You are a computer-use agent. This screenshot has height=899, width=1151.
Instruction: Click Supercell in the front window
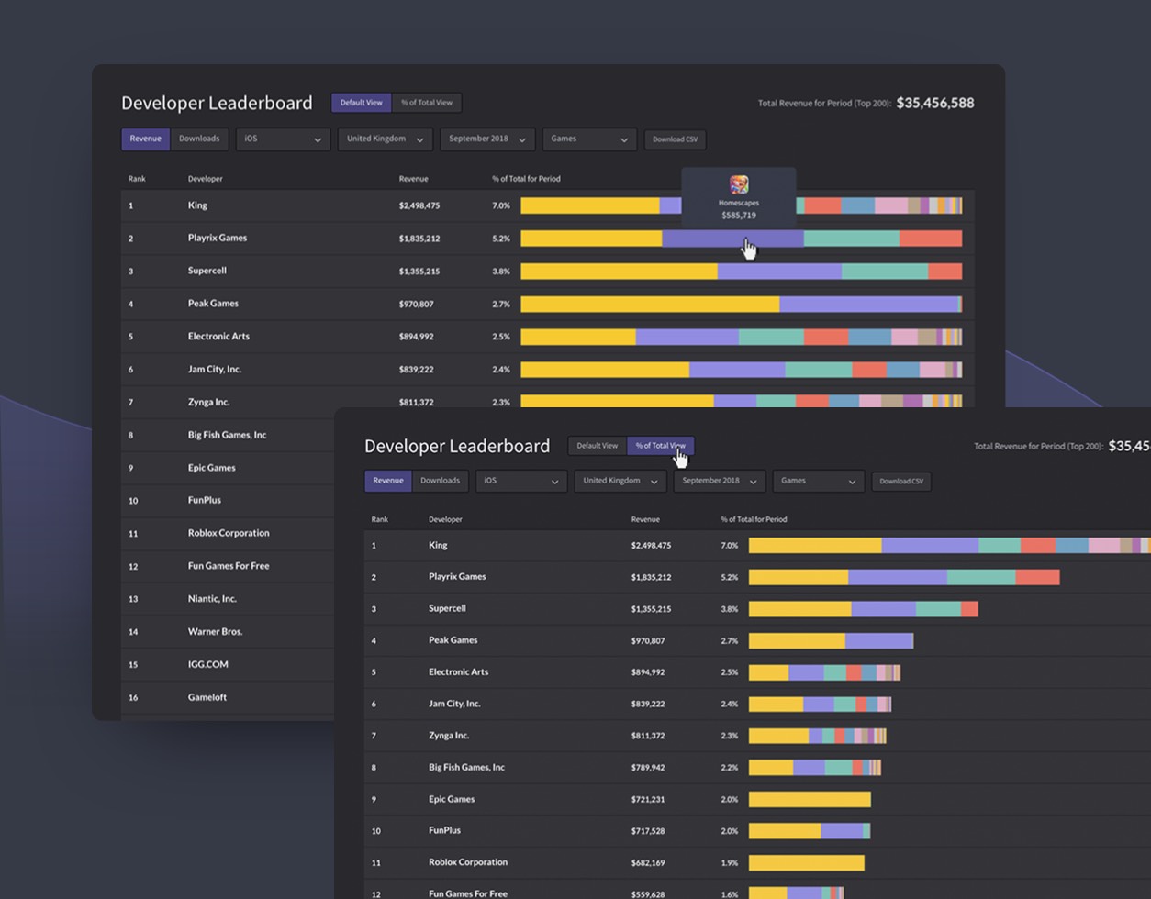[447, 608]
